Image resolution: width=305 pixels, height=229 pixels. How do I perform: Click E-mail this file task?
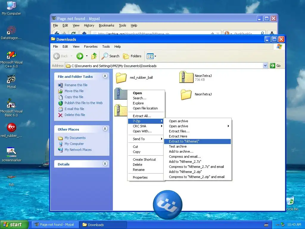pos(74,109)
